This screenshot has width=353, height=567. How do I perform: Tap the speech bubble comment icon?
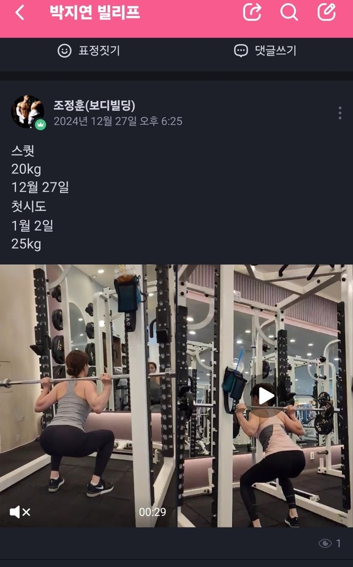241,50
